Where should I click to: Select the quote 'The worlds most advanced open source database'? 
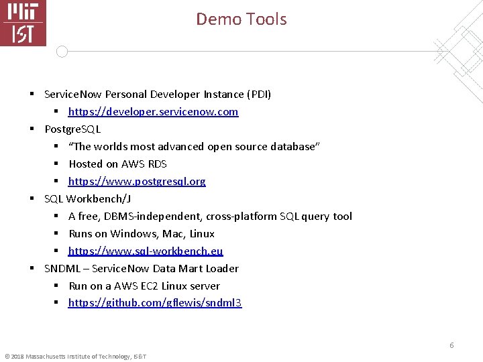click(194, 147)
